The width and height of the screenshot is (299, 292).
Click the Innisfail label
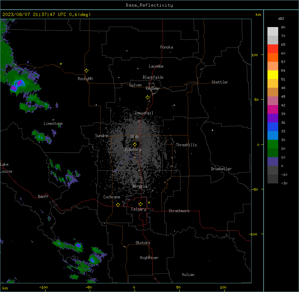pyautogui.click(x=144, y=113)
